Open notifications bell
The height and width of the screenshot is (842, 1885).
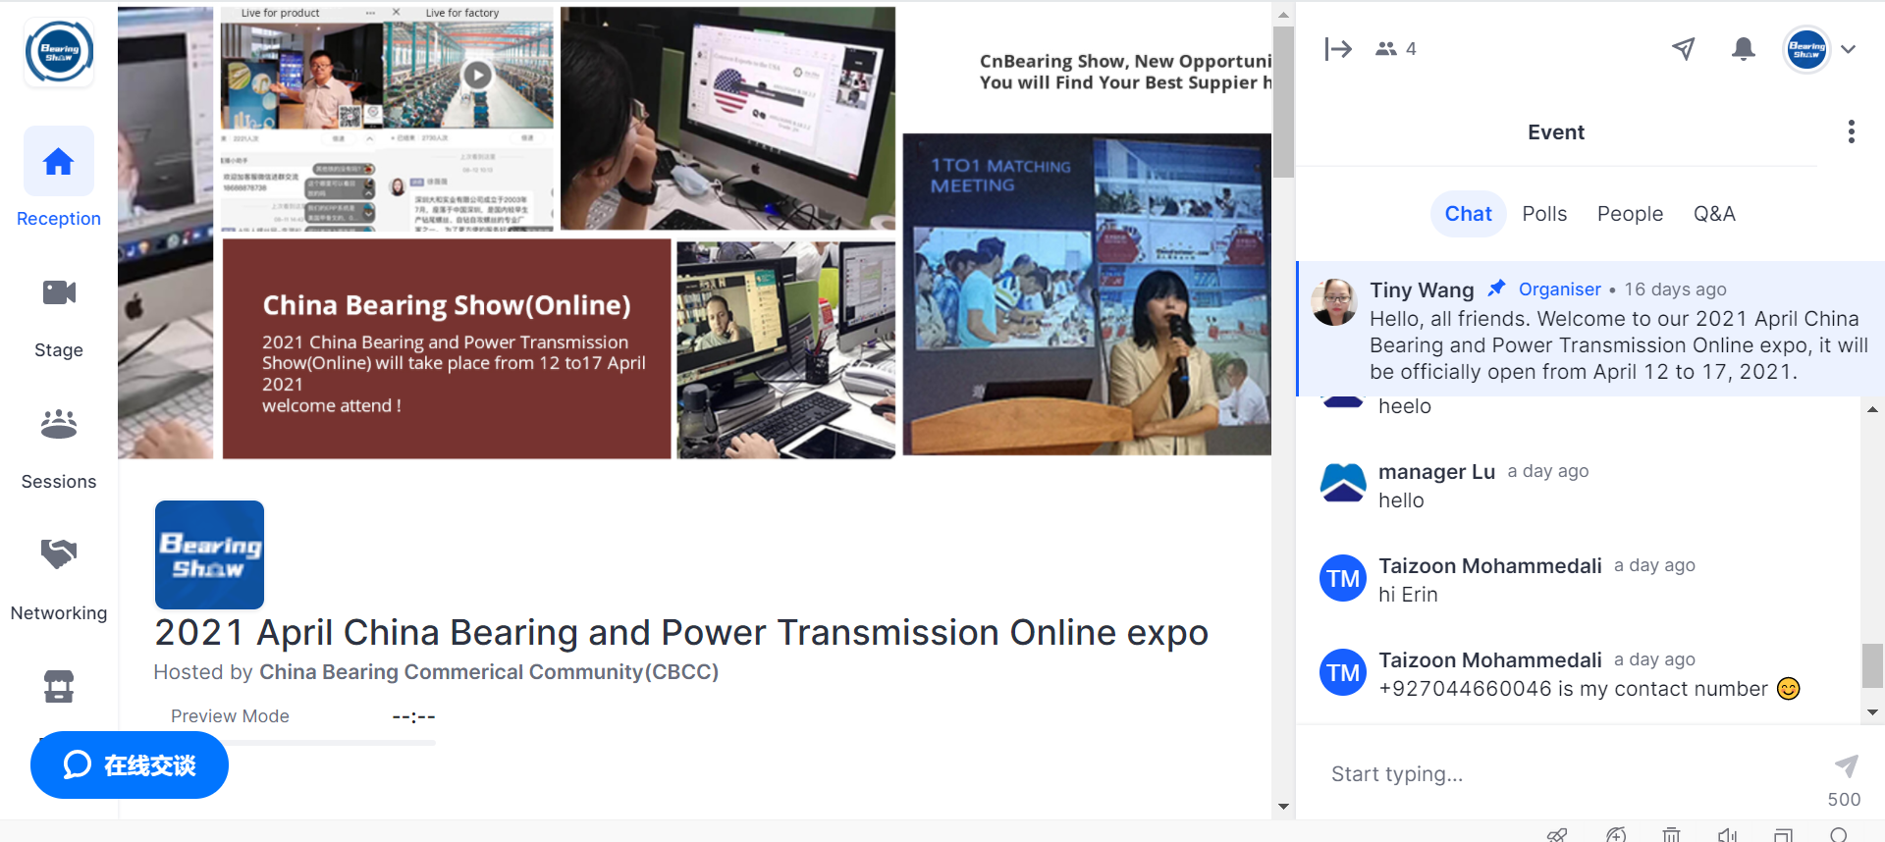tap(1744, 49)
